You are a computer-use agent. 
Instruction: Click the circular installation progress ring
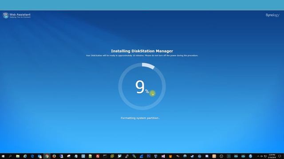pyautogui.click(x=142, y=87)
